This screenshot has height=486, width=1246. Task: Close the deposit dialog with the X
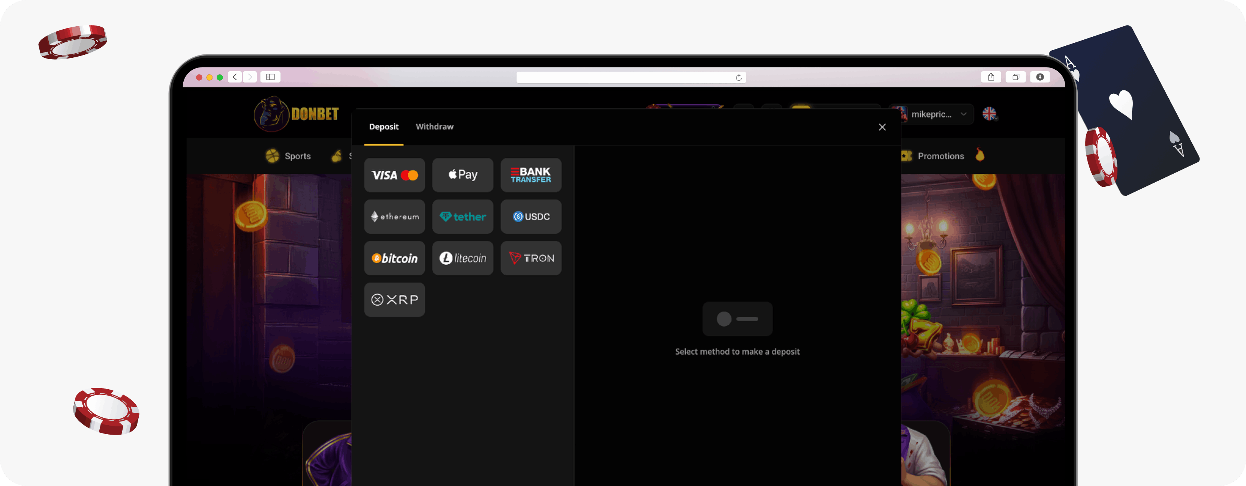882,127
